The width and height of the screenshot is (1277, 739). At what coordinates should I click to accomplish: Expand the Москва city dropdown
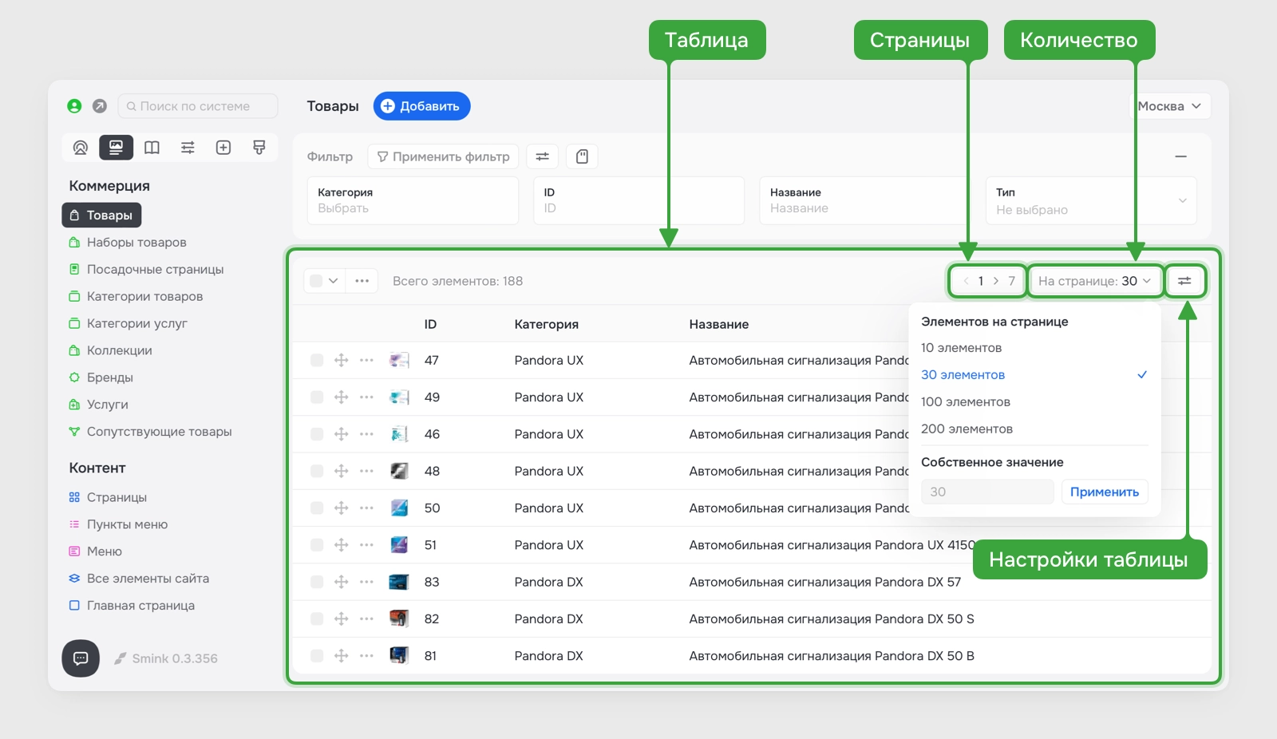(1169, 106)
